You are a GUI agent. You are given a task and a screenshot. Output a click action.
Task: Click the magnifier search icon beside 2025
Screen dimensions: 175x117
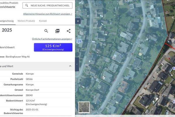point(46,31)
